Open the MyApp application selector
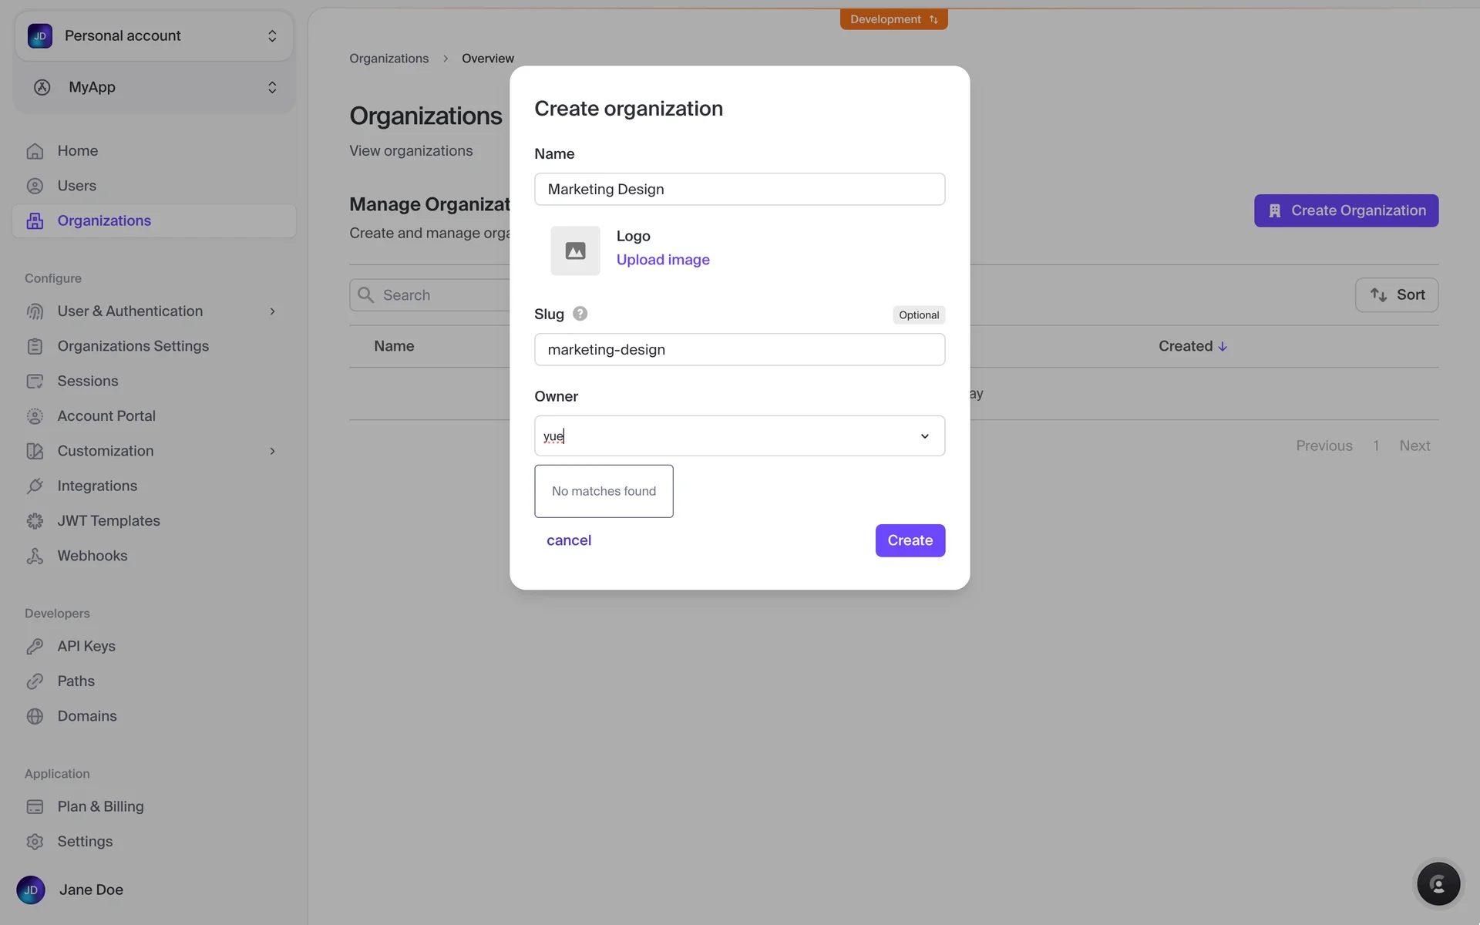This screenshot has width=1480, height=925. coord(154,87)
